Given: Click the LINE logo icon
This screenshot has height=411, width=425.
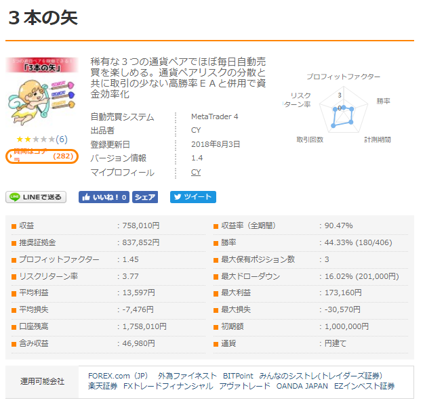Looking at the screenshot, I should click(14, 197).
